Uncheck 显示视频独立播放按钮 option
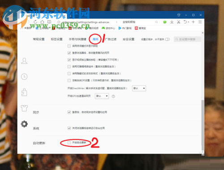 tap(69, 60)
